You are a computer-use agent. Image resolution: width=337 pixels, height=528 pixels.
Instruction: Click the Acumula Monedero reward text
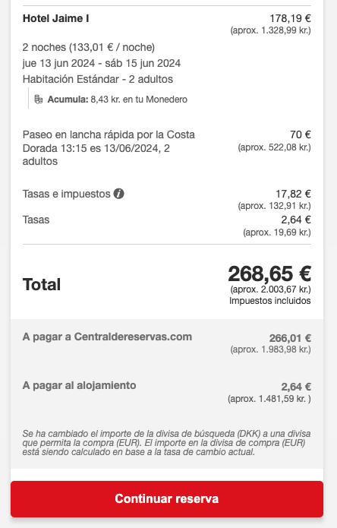[x=118, y=100]
